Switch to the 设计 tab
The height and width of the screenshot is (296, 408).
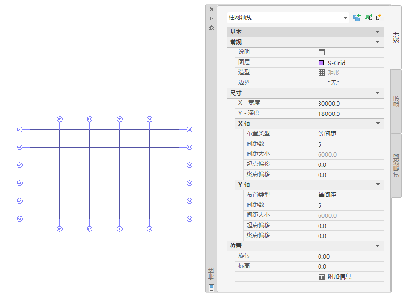pyautogui.click(x=396, y=37)
